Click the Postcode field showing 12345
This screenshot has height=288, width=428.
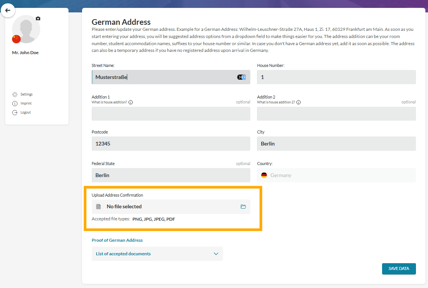tap(171, 144)
